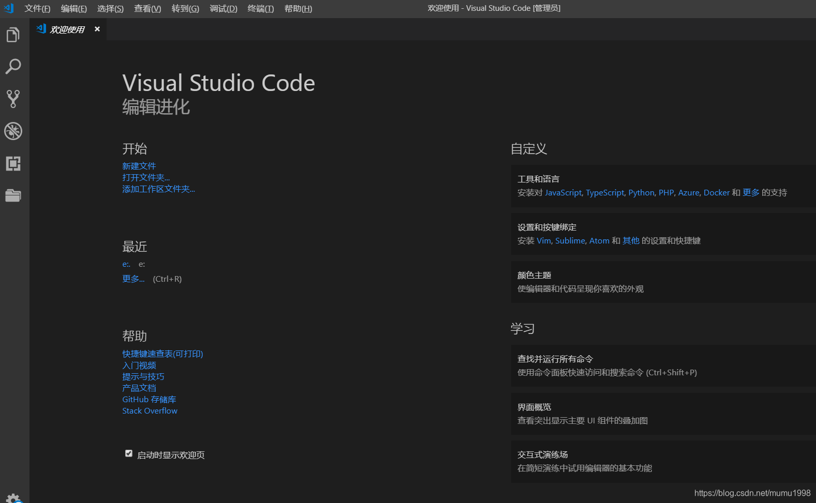The width and height of the screenshot is (816, 503).
Task: Install PHP language support link
Action: (666, 192)
